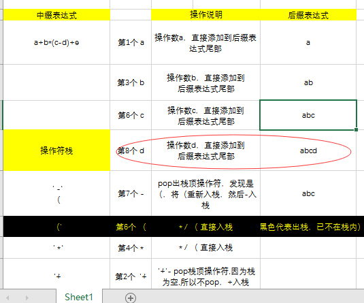Select the 'pop出栈顶操作符' description cell

click(205, 193)
